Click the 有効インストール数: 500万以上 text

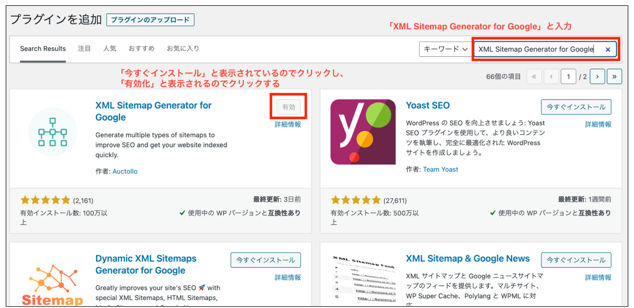tap(375, 217)
